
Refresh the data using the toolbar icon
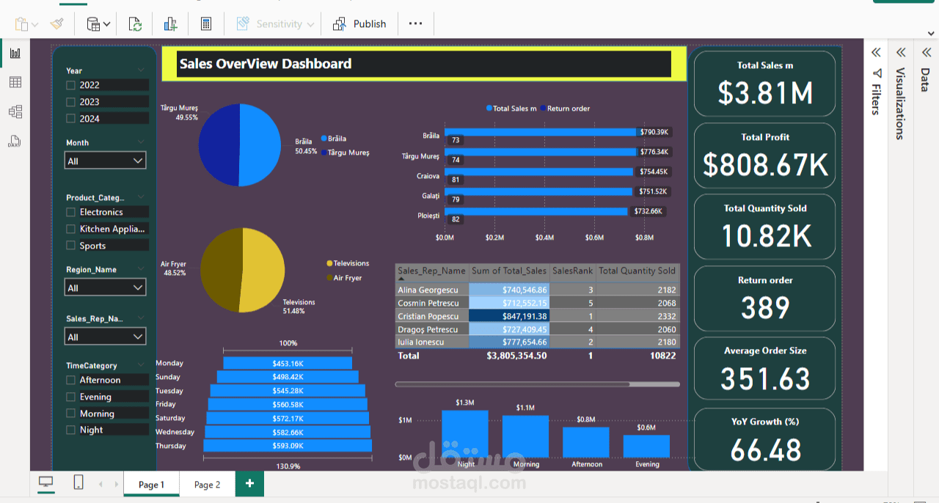[135, 23]
